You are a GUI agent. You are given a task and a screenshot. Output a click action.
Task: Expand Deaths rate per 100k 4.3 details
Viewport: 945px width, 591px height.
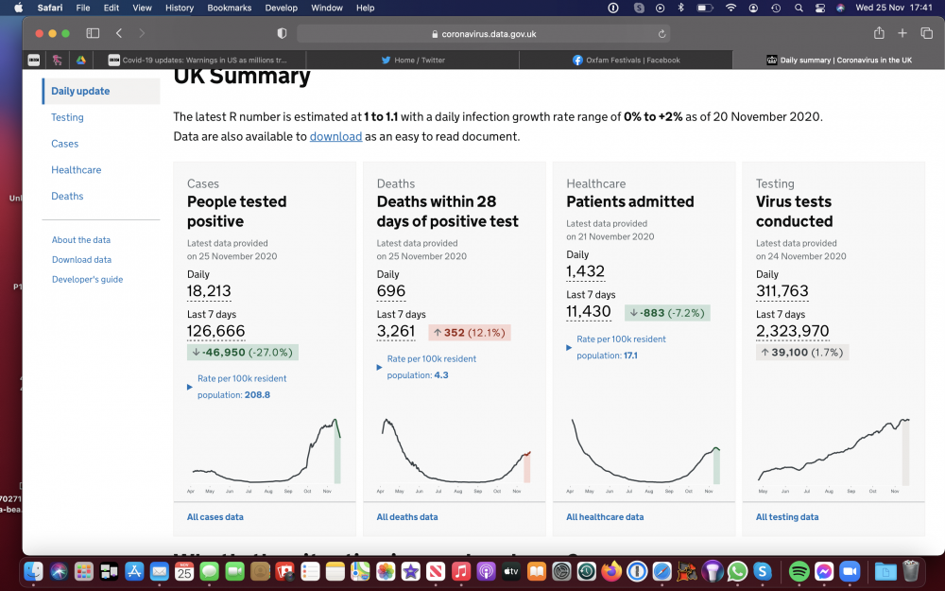pos(427,367)
